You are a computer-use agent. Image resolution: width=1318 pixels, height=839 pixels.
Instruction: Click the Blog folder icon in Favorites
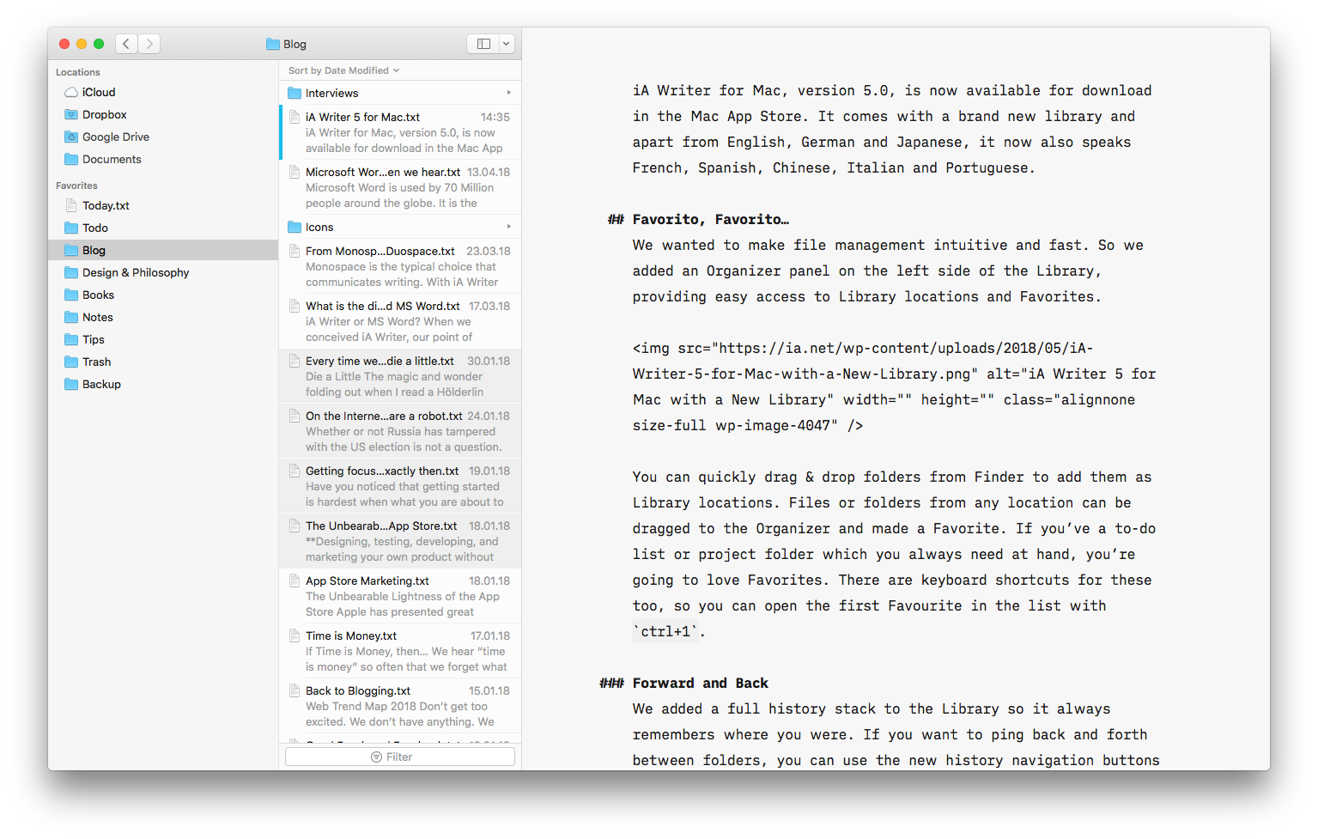coord(71,250)
